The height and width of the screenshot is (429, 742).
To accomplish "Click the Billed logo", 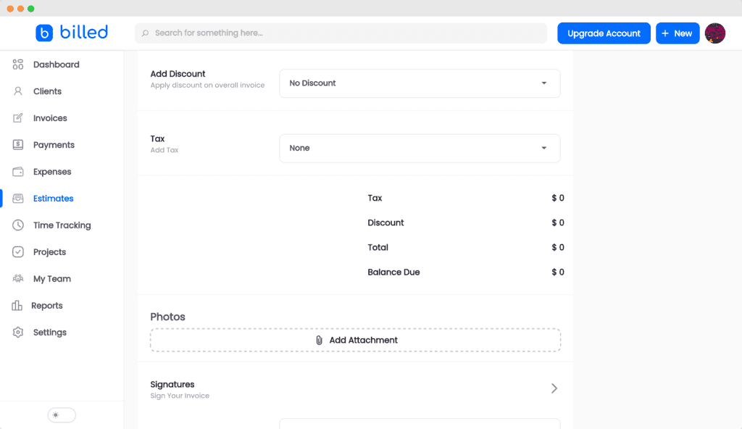I will [72, 33].
